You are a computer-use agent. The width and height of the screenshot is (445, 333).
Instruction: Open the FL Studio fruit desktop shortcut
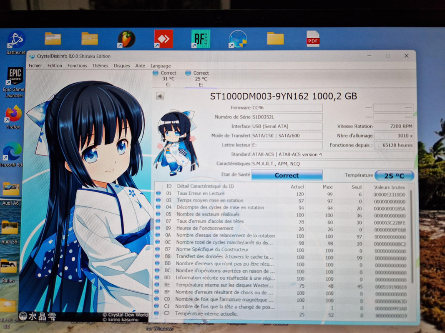pyautogui.click(x=126, y=39)
